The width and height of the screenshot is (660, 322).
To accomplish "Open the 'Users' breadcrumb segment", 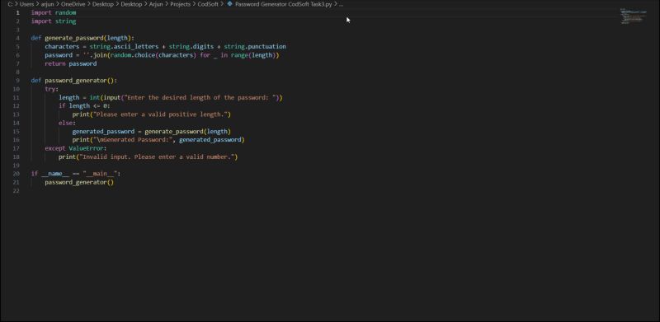I will click(x=26, y=4).
